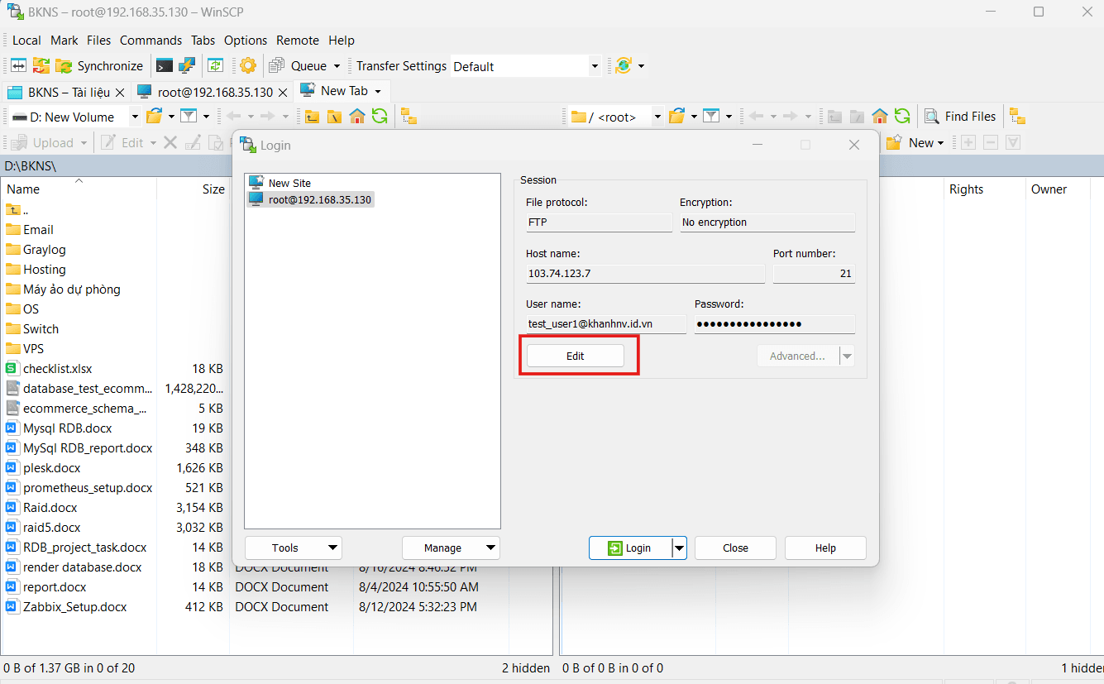Image resolution: width=1104 pixels, height=684 pixels.
Task: Click the Host name input field
Action: coord(645,273)
